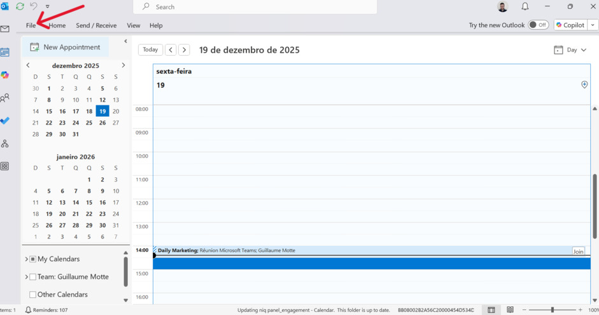The height and width of the screenshot is (315, 599).
Task: Click the zoom out minus button
Action: pyautogui.click(x=524, y=310)
